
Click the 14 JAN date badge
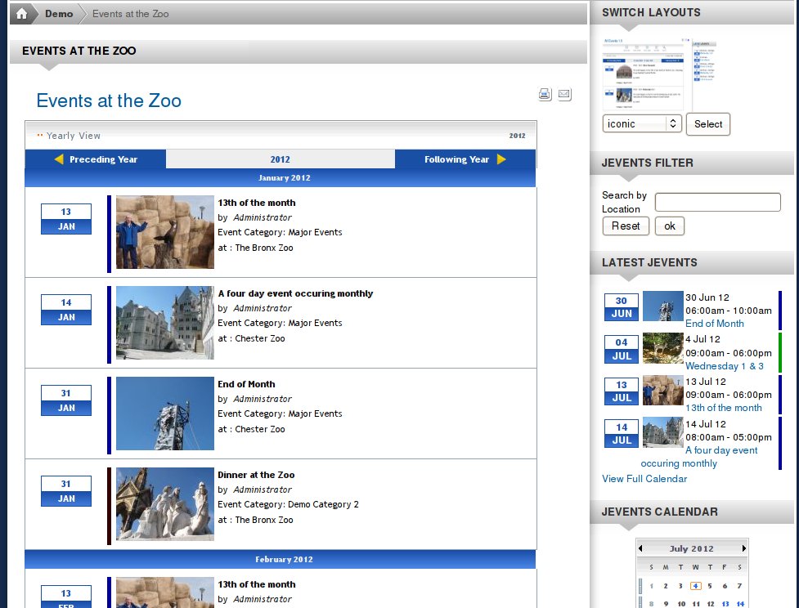coord(66,310)
